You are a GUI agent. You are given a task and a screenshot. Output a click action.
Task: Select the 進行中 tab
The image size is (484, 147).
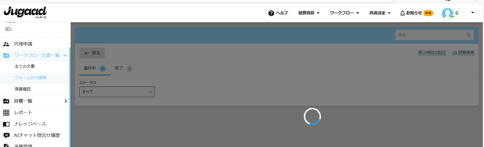95,68
